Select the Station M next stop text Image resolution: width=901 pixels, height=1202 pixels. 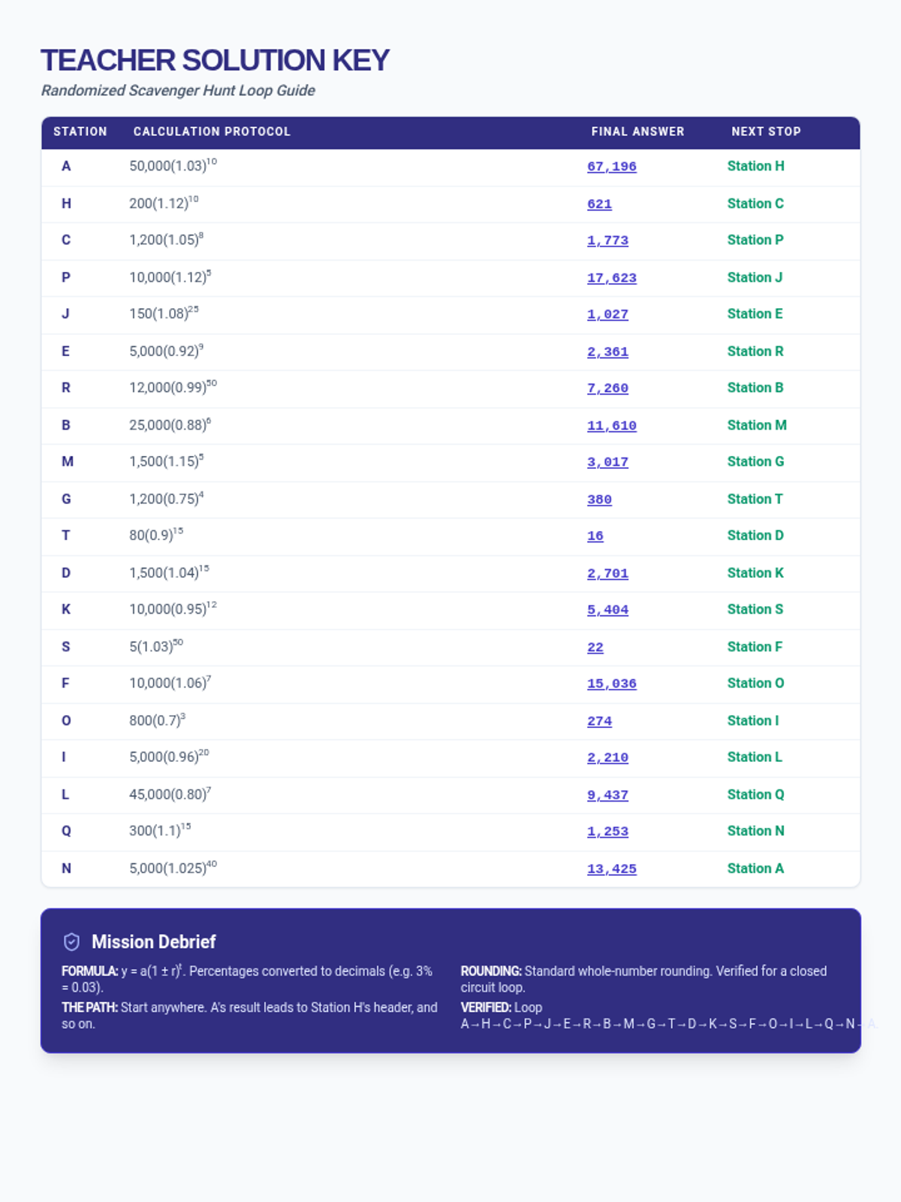(x=757, y=425)
